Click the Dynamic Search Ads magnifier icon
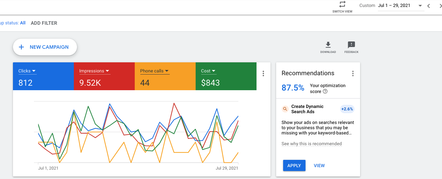442x179 pixels. 285,109
